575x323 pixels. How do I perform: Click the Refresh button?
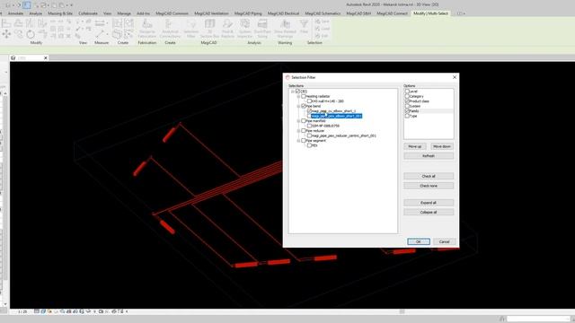[x=429, y=155]
